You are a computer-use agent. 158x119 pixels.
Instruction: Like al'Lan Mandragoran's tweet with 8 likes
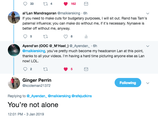(66, 36)
